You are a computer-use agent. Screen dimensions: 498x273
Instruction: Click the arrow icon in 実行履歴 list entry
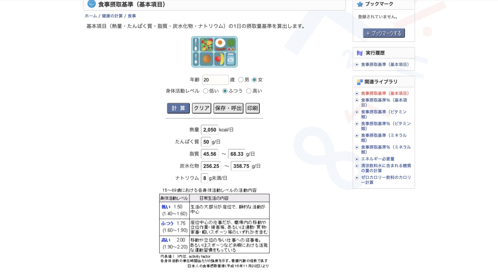click(357, 65)
